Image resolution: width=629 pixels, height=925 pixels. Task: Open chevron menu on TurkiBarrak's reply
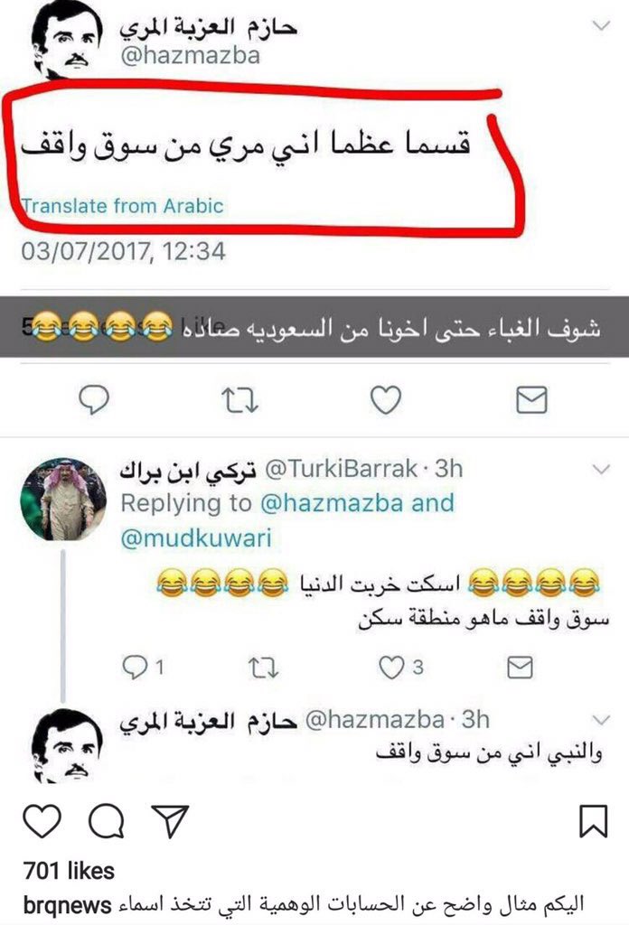pyautogui.click(x=601, y=470)
